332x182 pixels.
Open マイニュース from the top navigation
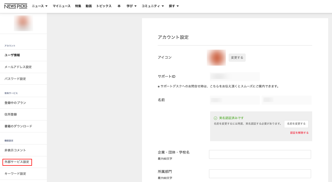tap(61, 6)
